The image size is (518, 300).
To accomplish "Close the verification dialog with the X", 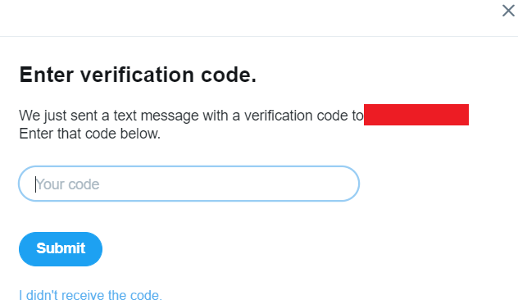I will tap(508, 11).
